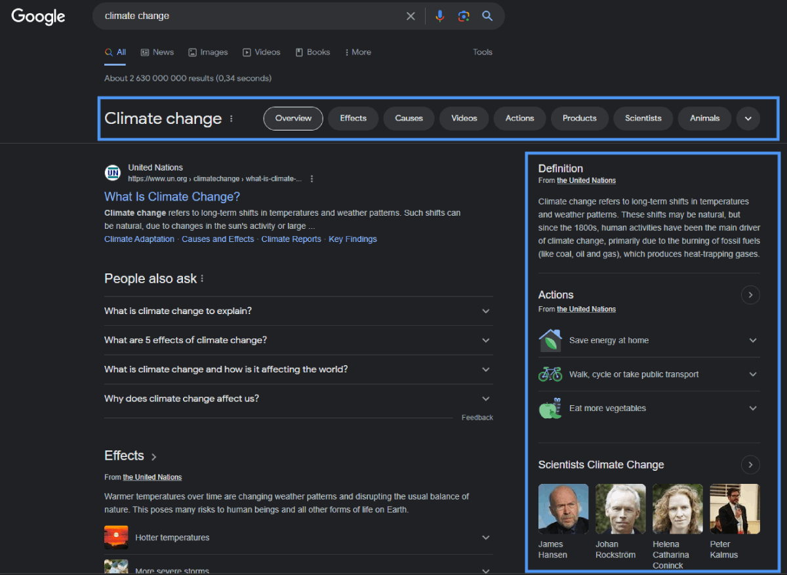Image resolution: width=787 pixels, height=575 pixels.
Task: Start voice search with the microphone icon
Action: 439,16
